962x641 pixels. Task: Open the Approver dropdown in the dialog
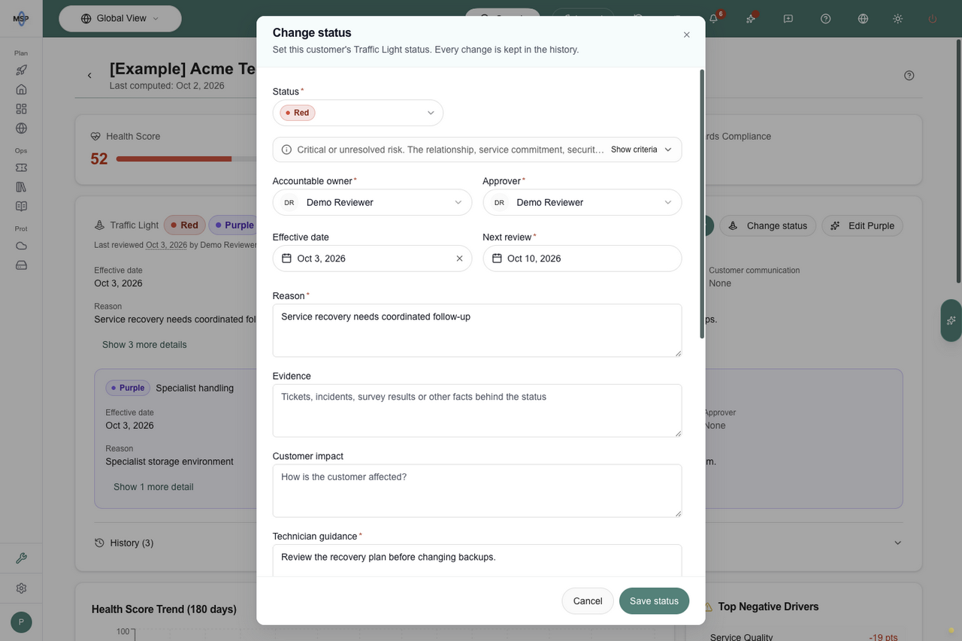(x=582, y=202)
